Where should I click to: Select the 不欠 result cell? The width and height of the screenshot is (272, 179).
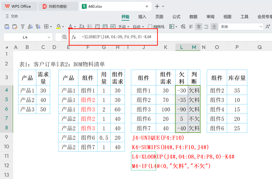point(194,119)
